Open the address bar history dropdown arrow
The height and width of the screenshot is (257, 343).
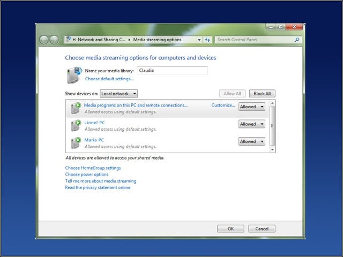point(199,40)
